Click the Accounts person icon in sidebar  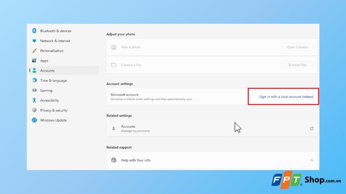click(34, 70)
